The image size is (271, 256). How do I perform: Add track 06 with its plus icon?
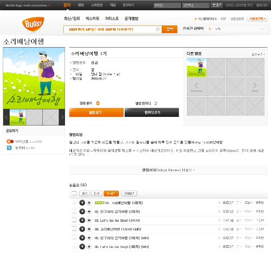(x=89, y=246)
